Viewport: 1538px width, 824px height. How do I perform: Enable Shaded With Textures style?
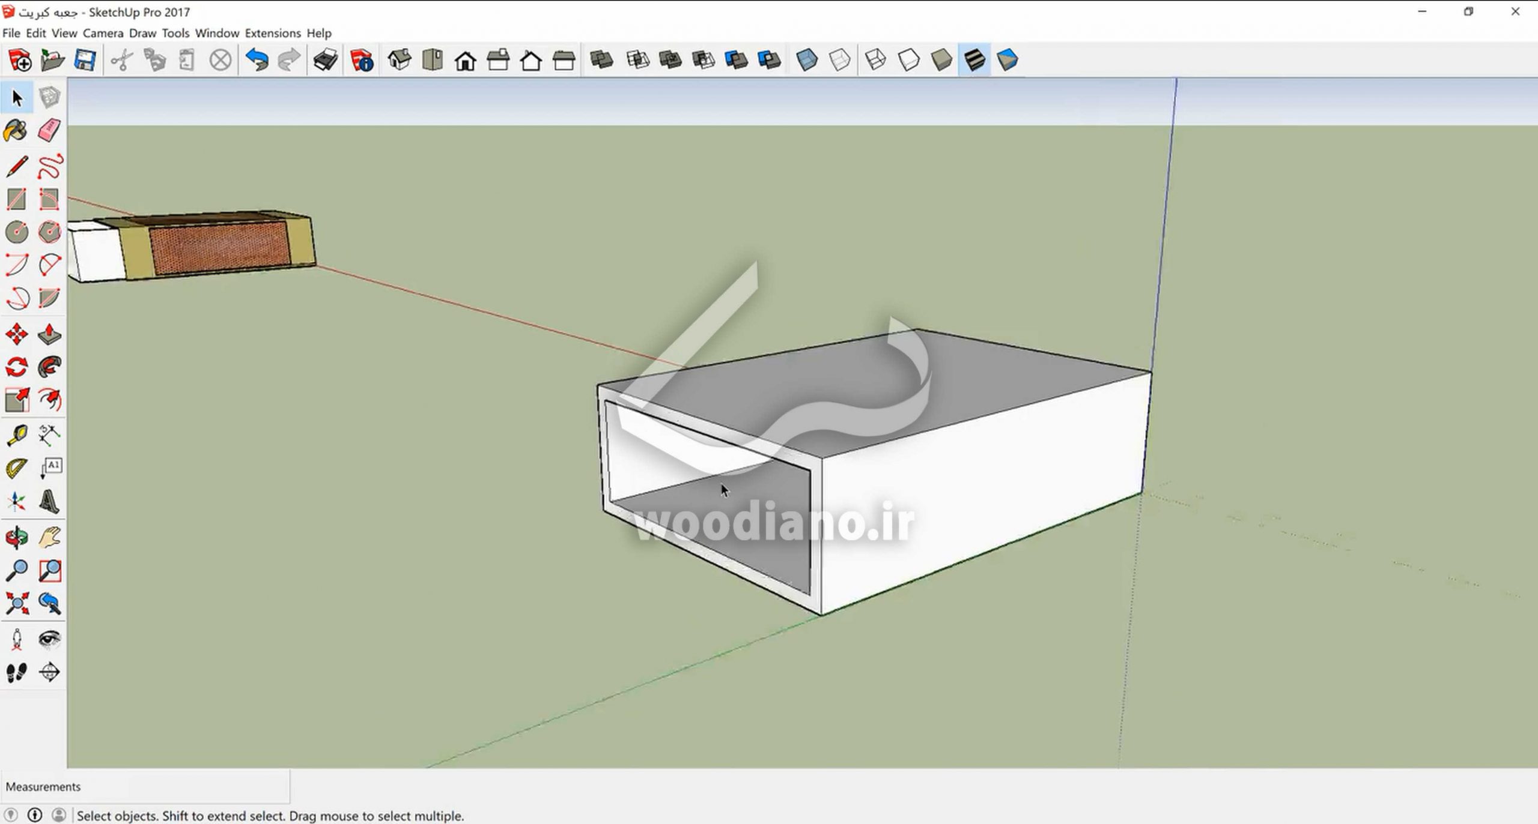click(x=974, y=60)
